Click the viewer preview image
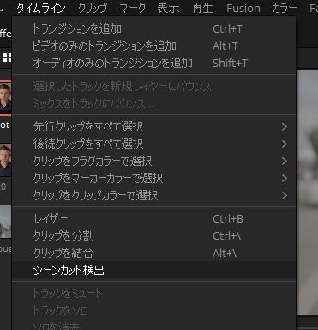The width and height of the screenshot is (318, 330). click(308, 192)
